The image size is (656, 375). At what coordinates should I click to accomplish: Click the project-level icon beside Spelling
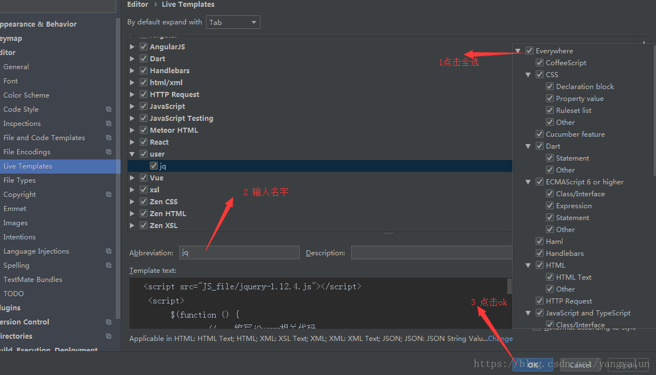(109, 266)
